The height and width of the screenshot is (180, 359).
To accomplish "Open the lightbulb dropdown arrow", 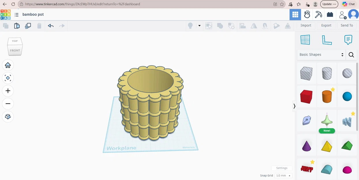I will [199, 26].
